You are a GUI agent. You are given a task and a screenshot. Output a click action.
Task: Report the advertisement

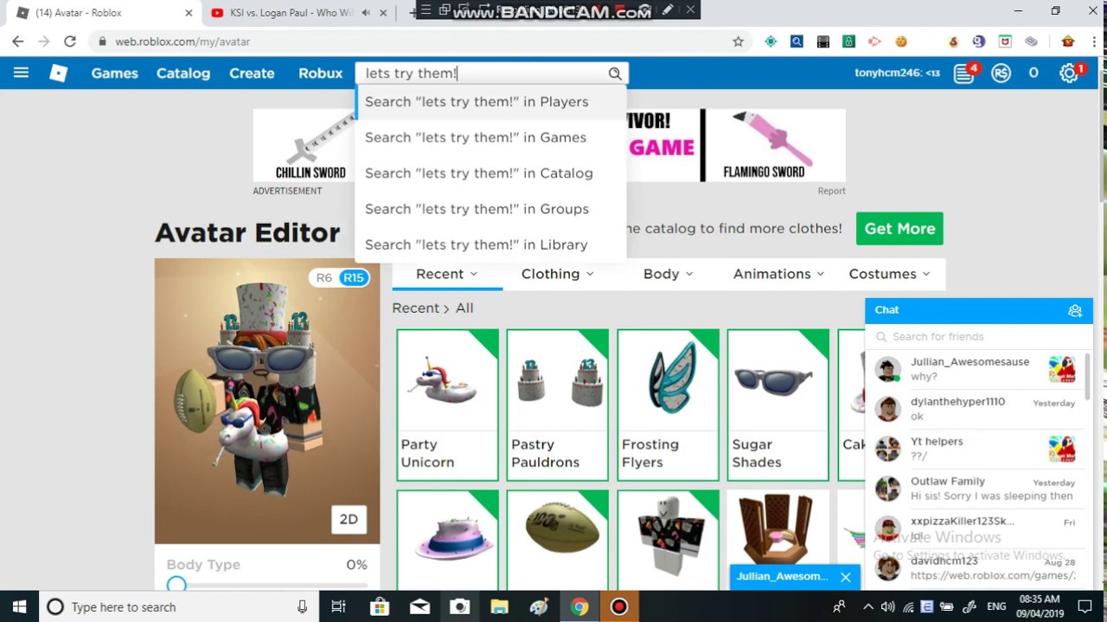pyautogui.click(x=832, y=191)
